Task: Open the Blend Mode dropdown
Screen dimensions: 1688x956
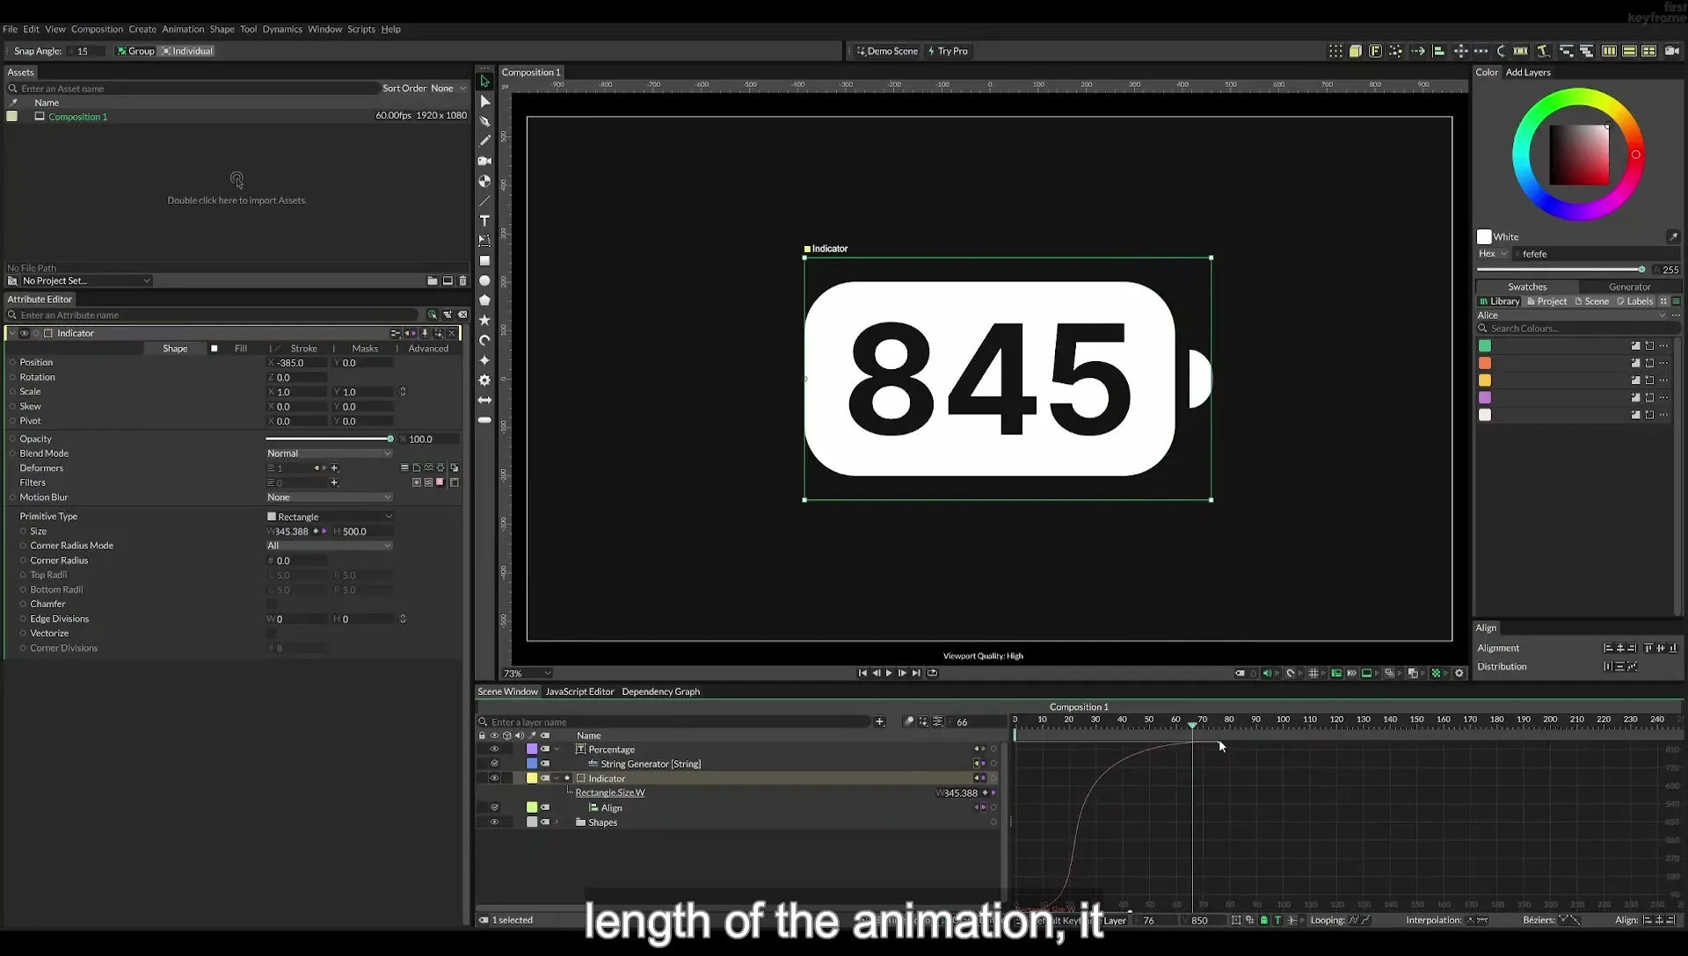Action: point(329,453)
